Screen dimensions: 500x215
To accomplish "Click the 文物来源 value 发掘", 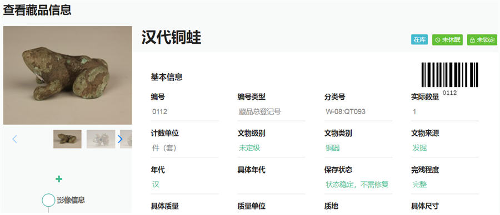I will [x=419, y=148].
